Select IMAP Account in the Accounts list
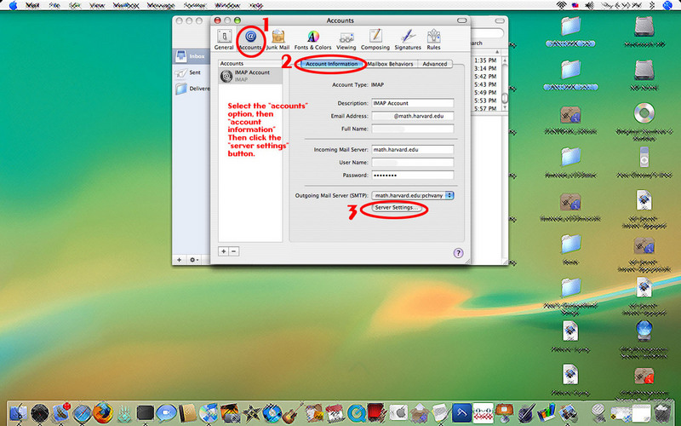The image size is (681, 426). [251, 76]
